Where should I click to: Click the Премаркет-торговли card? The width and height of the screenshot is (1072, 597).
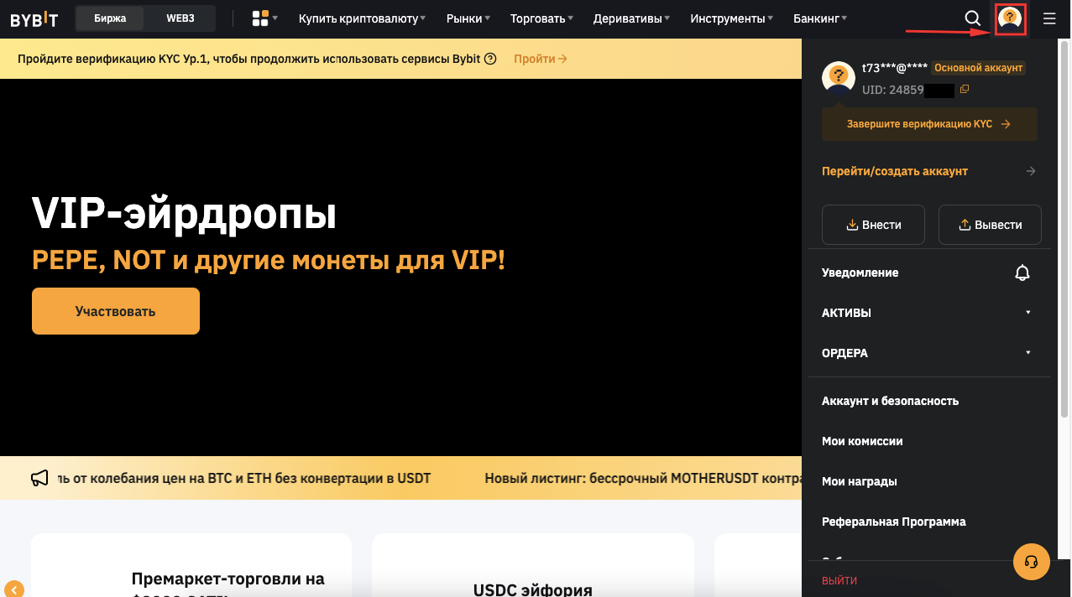click(x=191, y=565)
